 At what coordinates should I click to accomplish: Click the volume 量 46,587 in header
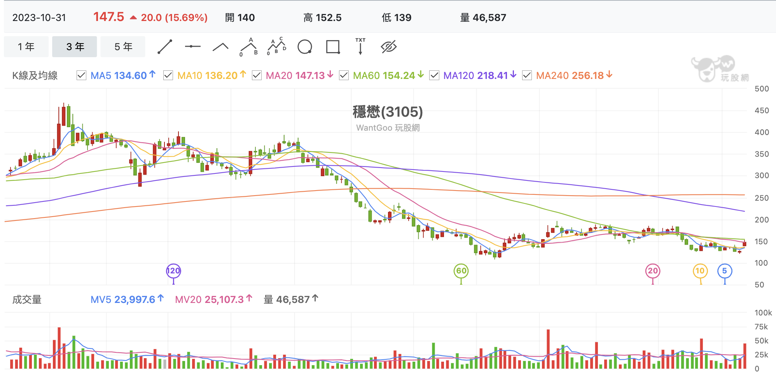(483, 17)
